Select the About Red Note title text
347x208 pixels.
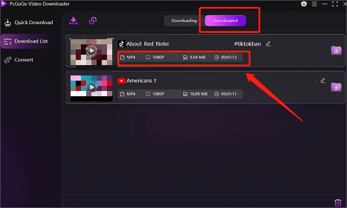[x=147, y=44]
